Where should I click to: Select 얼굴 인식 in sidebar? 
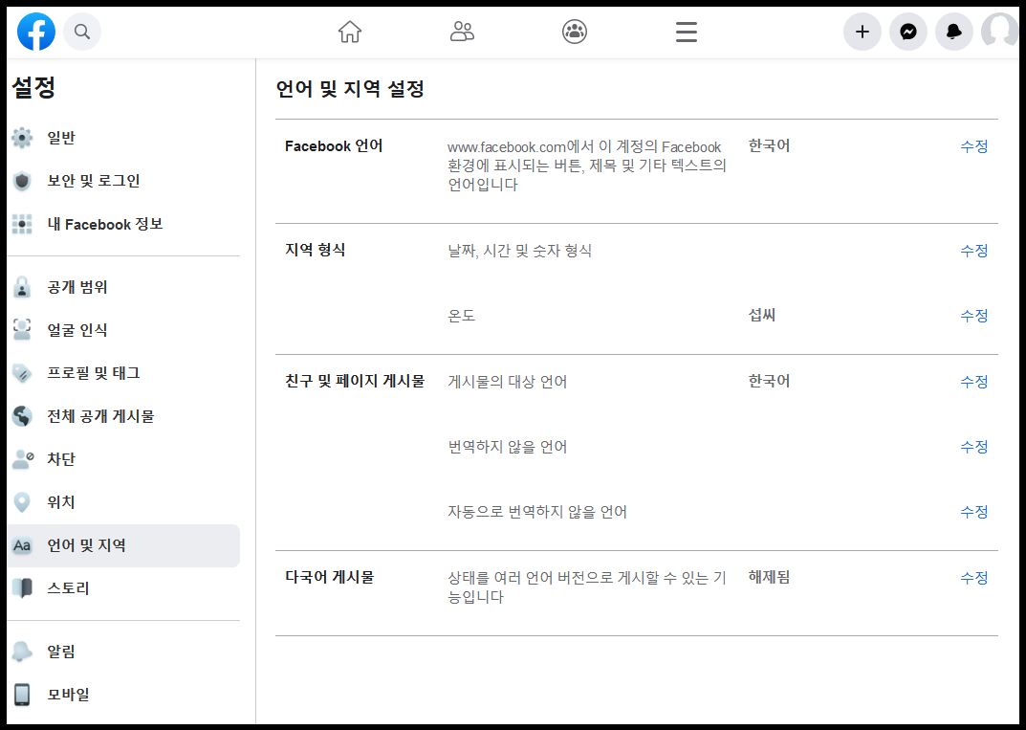[x=77, y=330]
